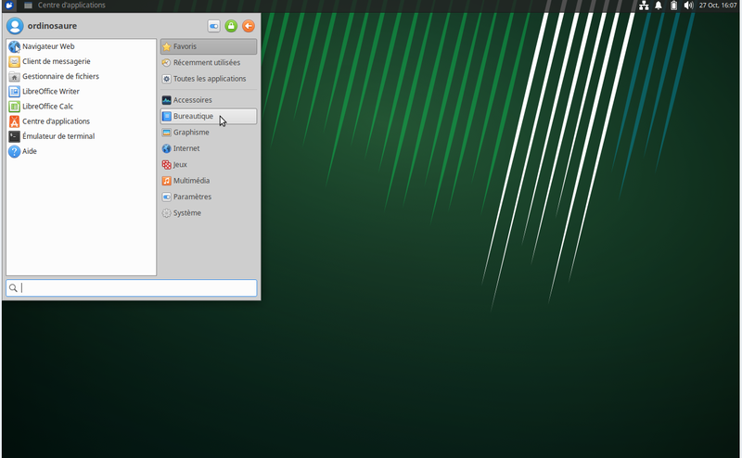Open Gestionnaire de fichiers
Viewport: 742px width, 458px height.
coord(60,76)
